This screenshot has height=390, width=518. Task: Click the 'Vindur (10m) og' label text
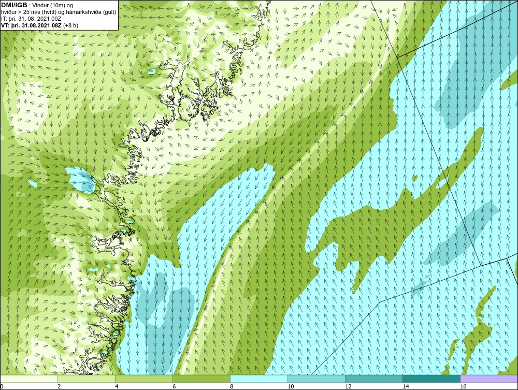[52, 6]
